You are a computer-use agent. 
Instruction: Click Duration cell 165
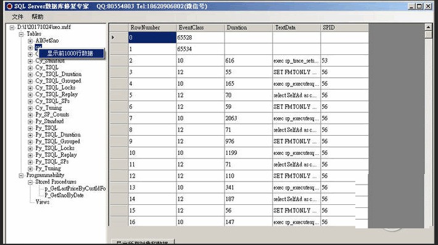(x=249, y=84)
